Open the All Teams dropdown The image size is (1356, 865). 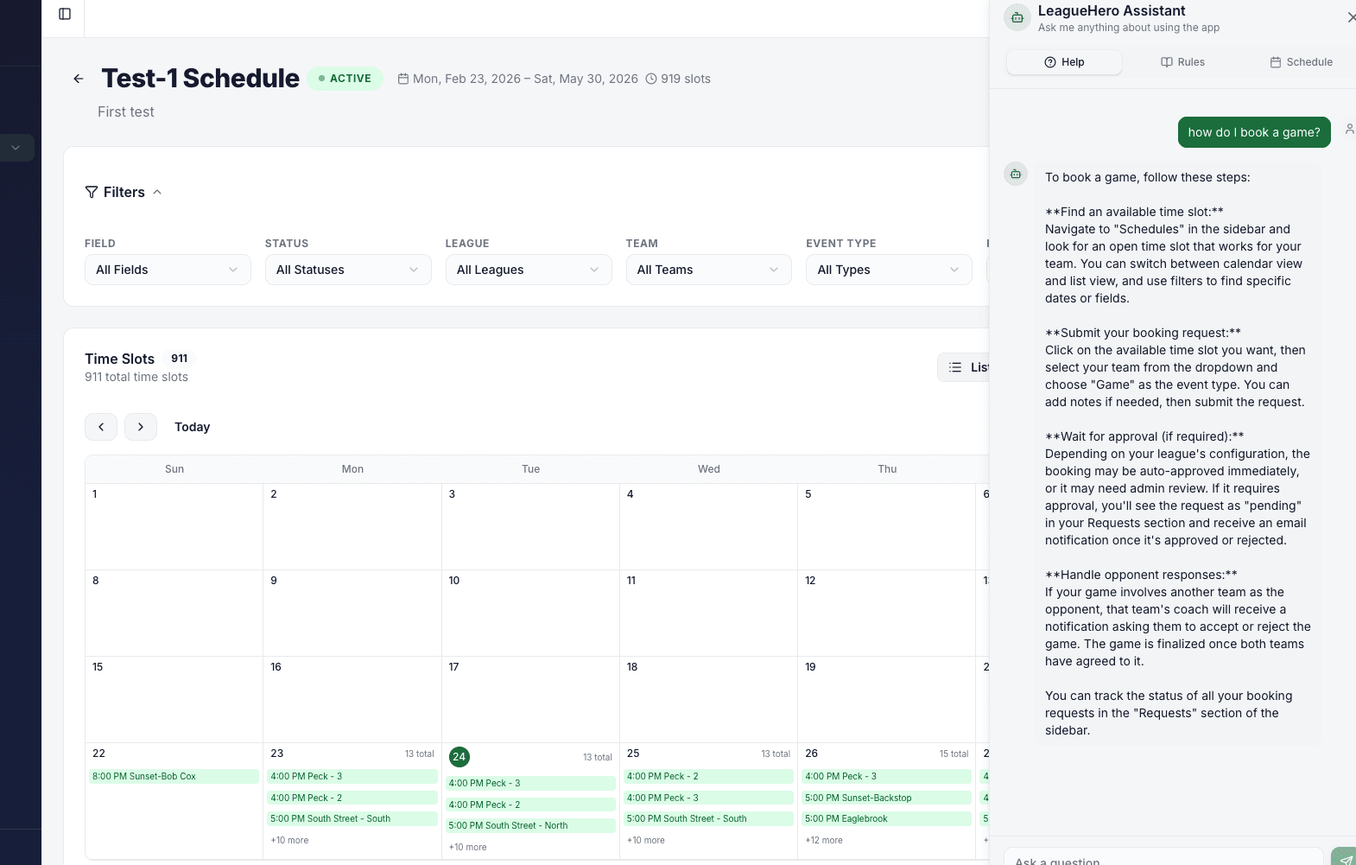[x=709, y=270]
